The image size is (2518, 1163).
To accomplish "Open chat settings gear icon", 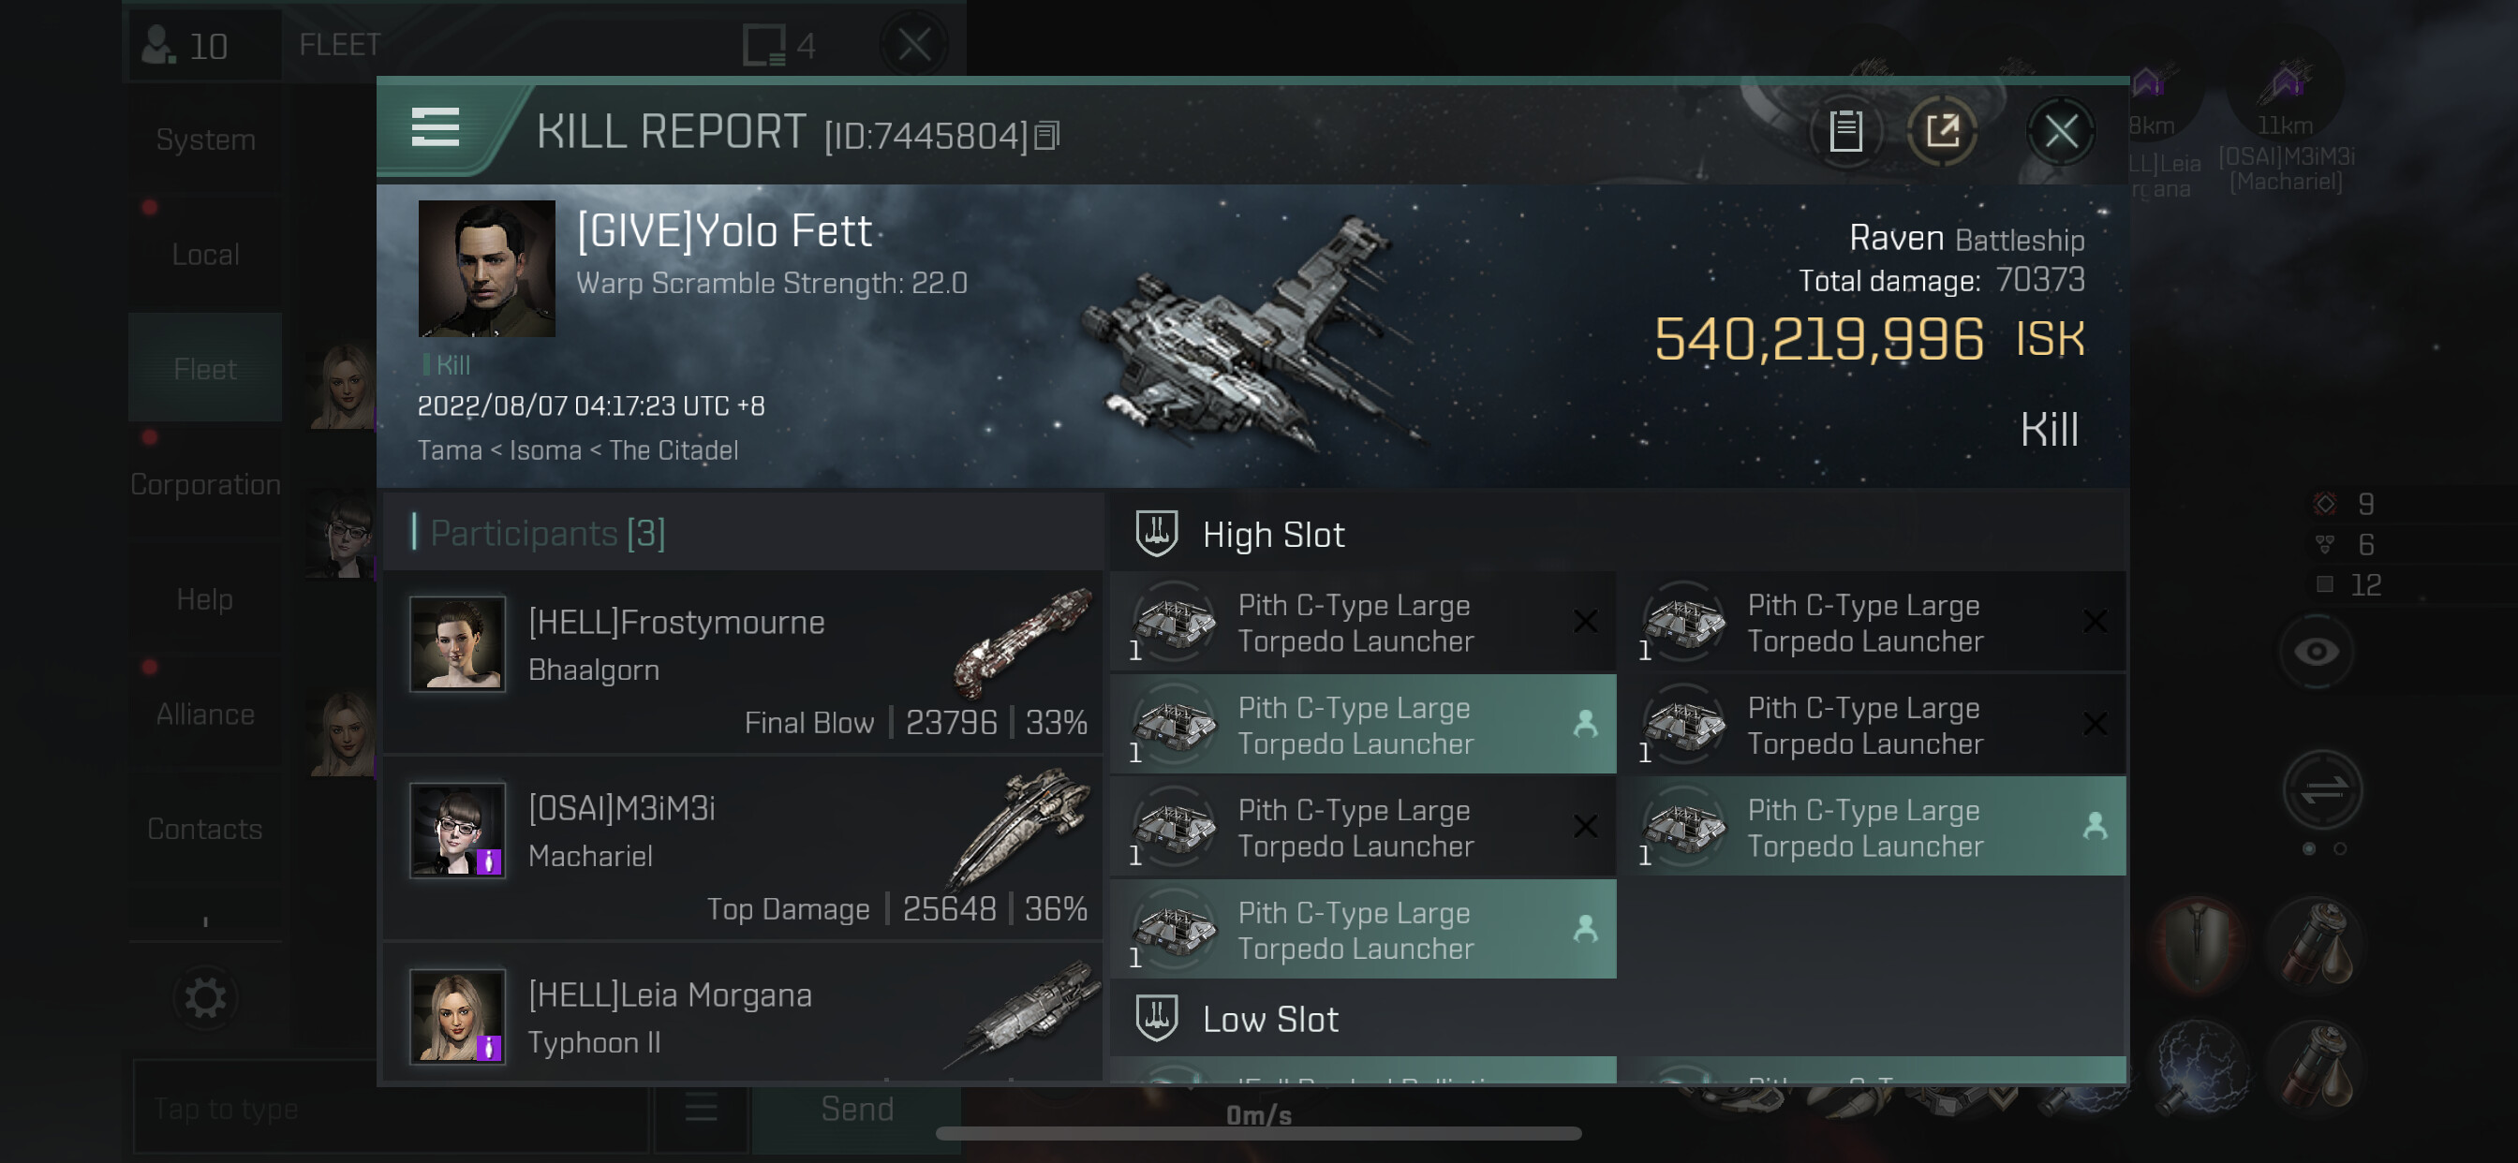I will pos(205,998).
